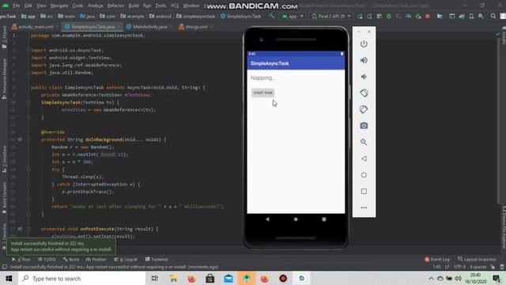Open the Refactor menu
This screenshot has height=285, width=506.
pyautogui.click(x=115, y=6)
